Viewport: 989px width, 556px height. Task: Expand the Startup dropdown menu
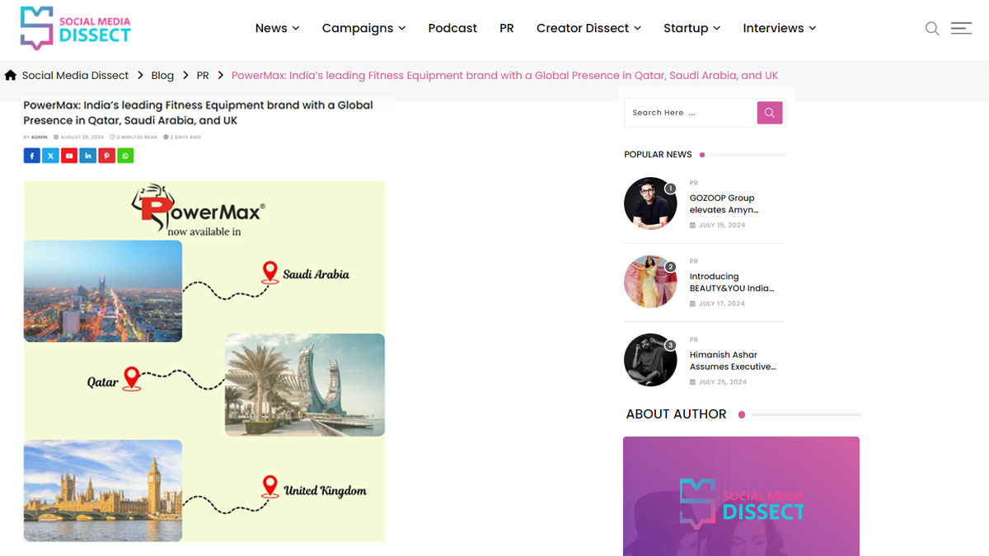point(691,28)
